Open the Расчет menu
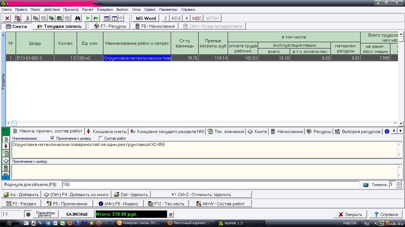The image size is (405, 227). 88,9
